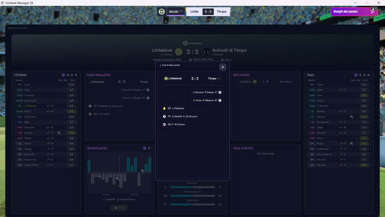Select the first purple view dot in Timpo panel
385x217 pixels.
pyautogui.click(x=356, y=75)
